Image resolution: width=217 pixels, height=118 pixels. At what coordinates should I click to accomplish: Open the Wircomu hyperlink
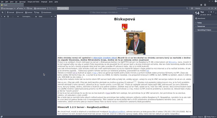coord(173,62)
